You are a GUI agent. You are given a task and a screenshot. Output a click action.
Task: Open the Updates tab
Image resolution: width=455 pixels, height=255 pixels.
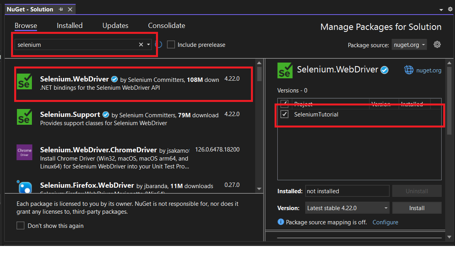[115, 25]
